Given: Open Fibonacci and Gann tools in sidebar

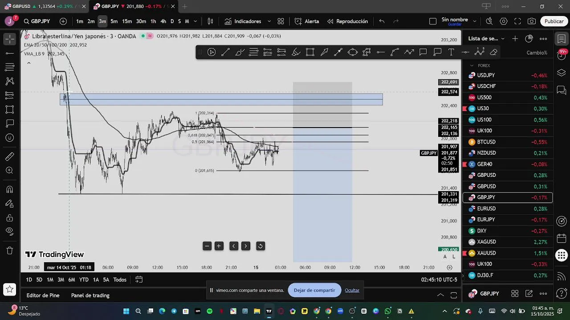Looking at the screenshot, I should click(x=9, y=67).
